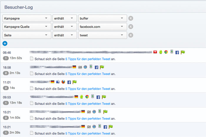Image resolution: width=206 pixels, height=137 pixels.
Task: Click the green campaign flag in the 1m 50s visit
Action: [105, 112]
